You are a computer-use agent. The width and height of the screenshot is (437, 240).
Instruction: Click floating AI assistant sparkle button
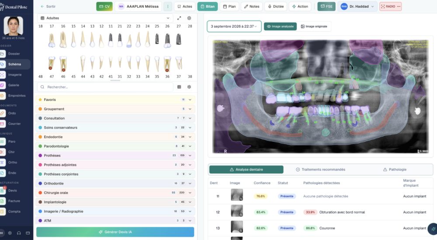pos(433,229)
